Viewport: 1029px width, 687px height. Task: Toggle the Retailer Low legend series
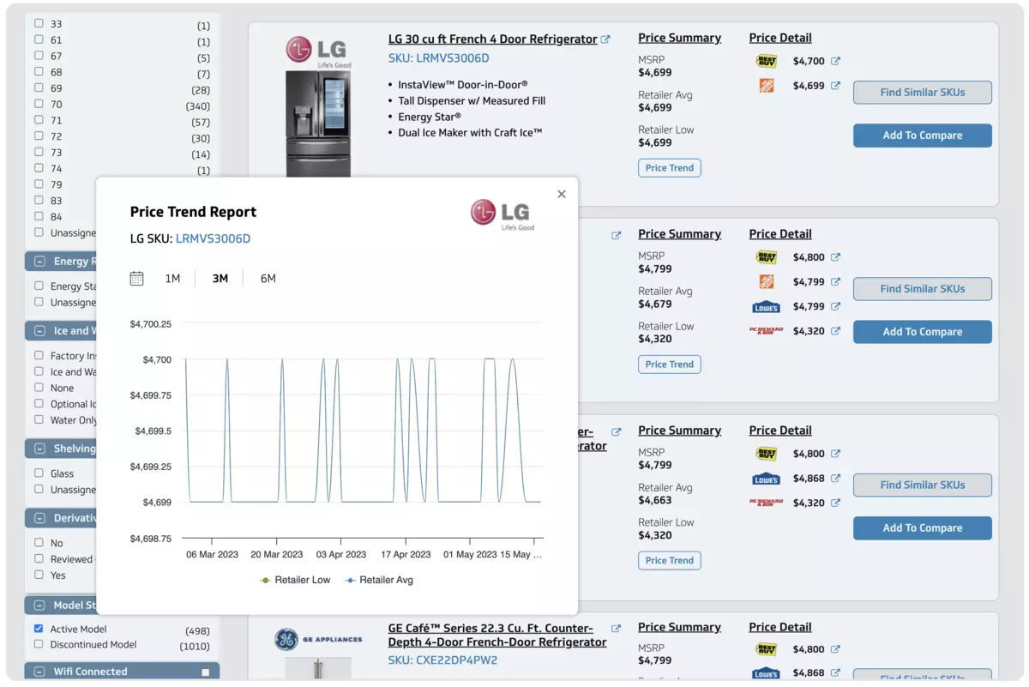pyautogui.click(x=295, y=581)
